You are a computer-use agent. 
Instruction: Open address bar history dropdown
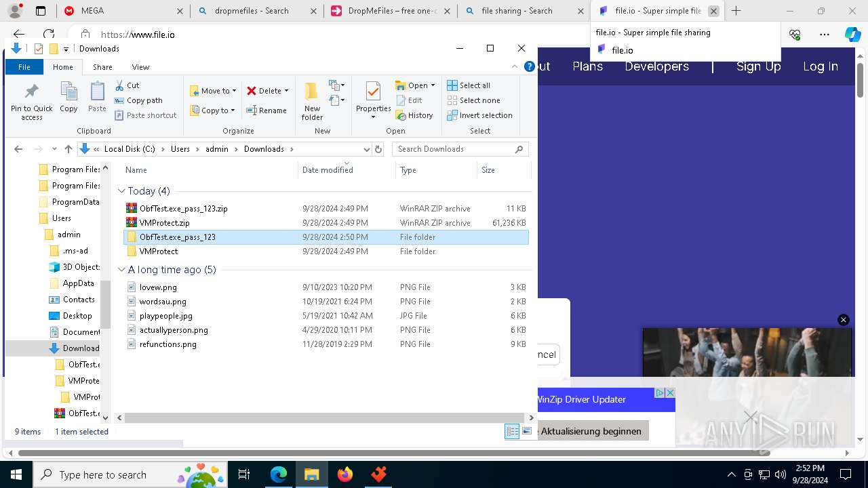point(367,149)
